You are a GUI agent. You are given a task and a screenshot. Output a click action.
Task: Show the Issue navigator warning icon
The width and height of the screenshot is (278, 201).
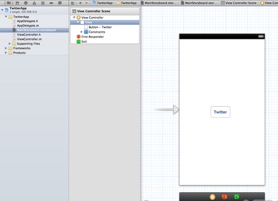(x=34, y=3)
